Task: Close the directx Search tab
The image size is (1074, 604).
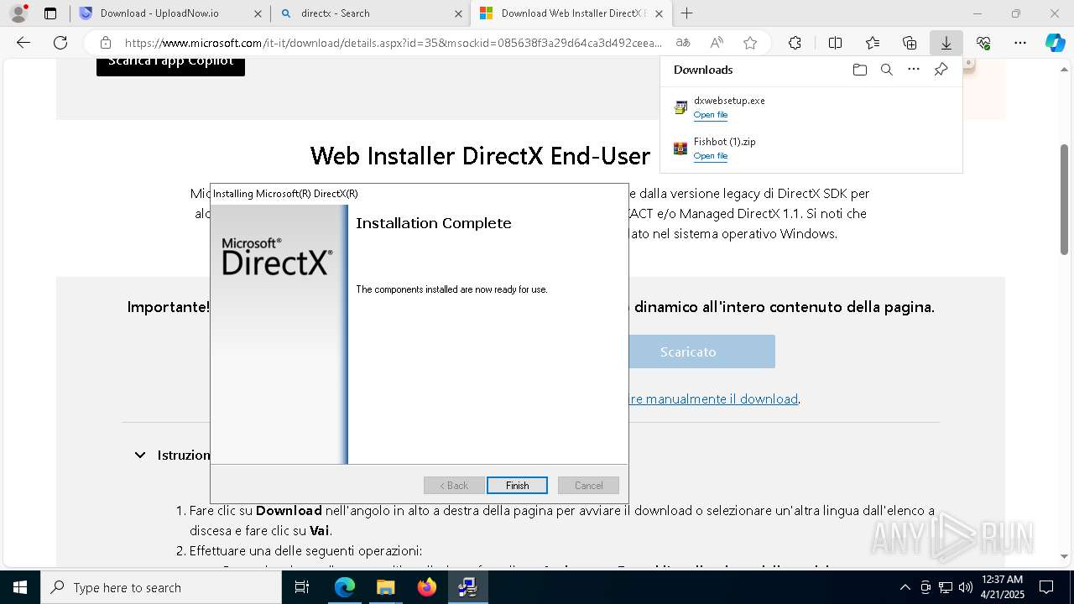Action: (458, 13)
